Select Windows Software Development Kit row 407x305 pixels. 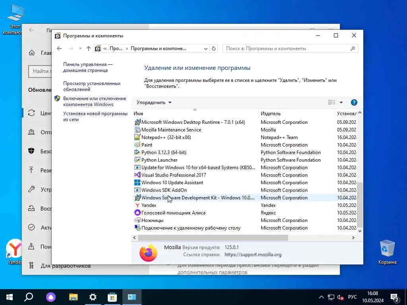click(x=245, y=198)
